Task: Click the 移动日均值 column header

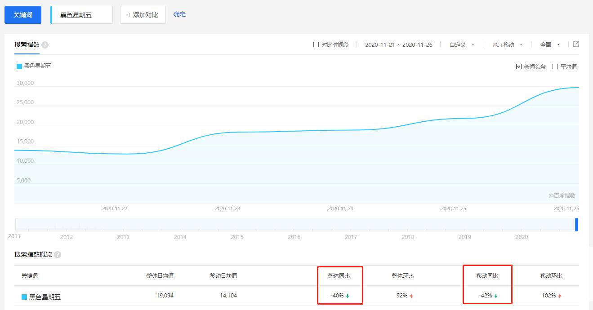Action: [223, 275]
